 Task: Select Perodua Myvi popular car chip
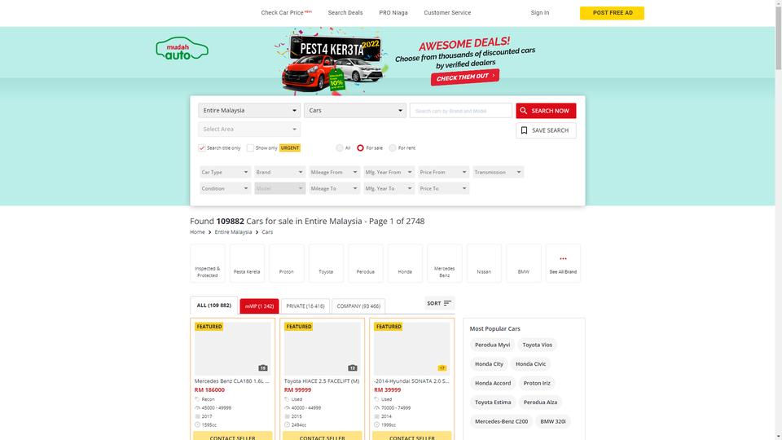coord(492,345)
